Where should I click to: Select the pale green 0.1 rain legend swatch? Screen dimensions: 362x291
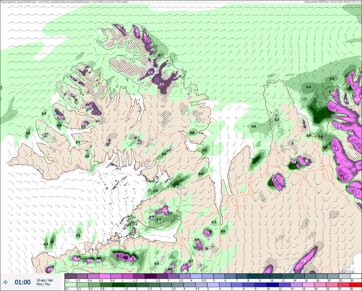point(71,285)
